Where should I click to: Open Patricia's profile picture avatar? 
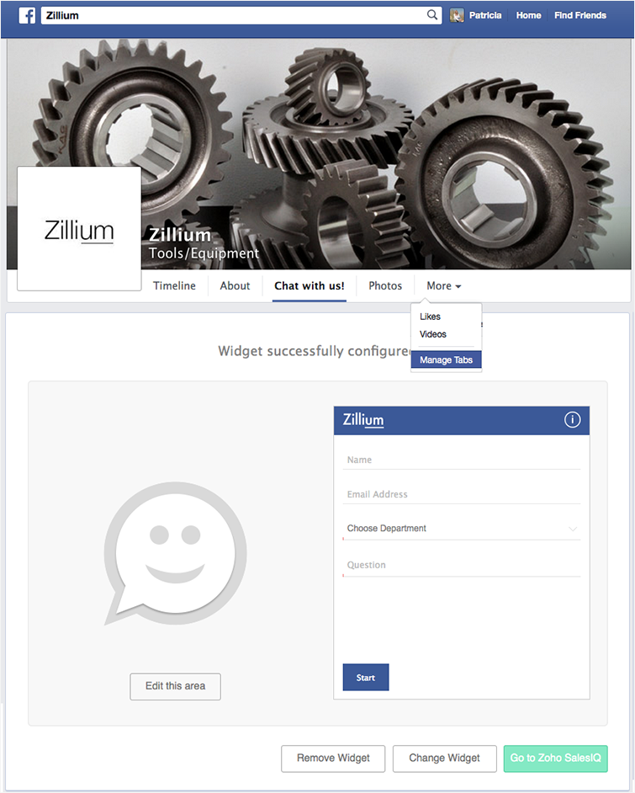pos(457,15)
